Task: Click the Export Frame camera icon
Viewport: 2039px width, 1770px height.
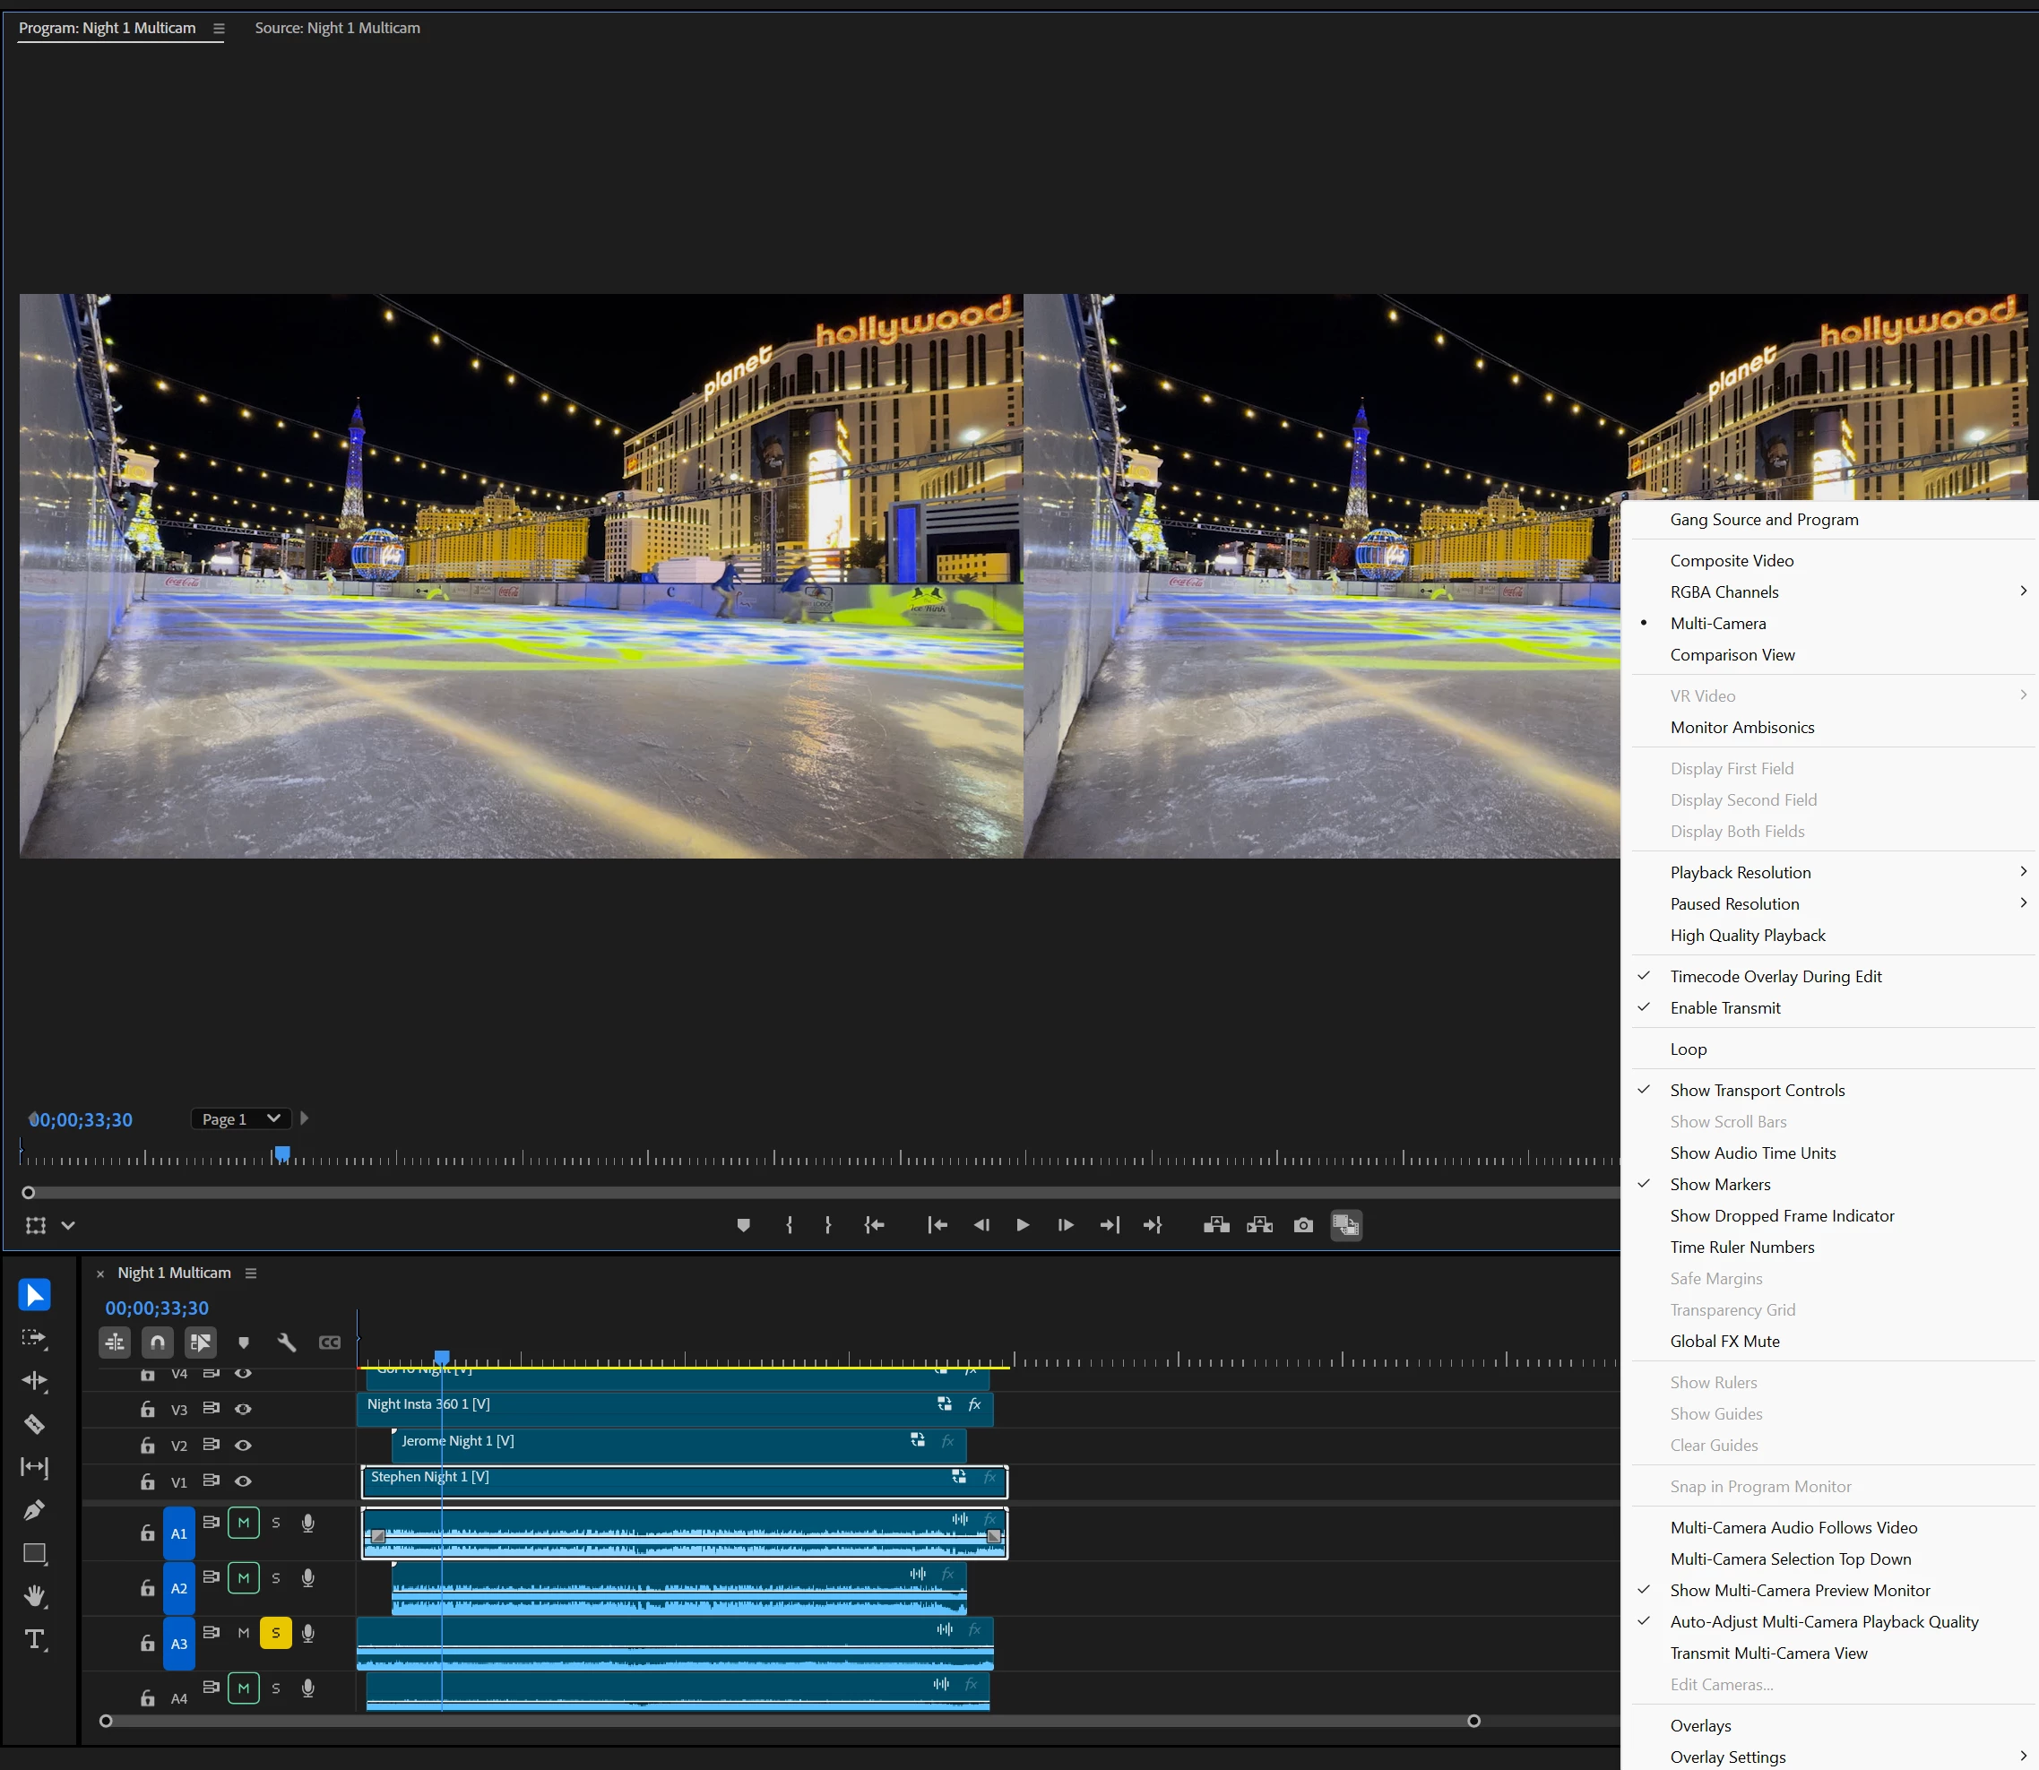Action: (1303, 1225)
